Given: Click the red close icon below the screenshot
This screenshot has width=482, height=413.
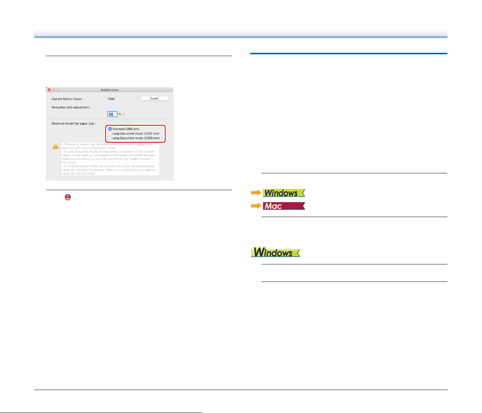Looking at the screenshot, I should tap(67, 197).
